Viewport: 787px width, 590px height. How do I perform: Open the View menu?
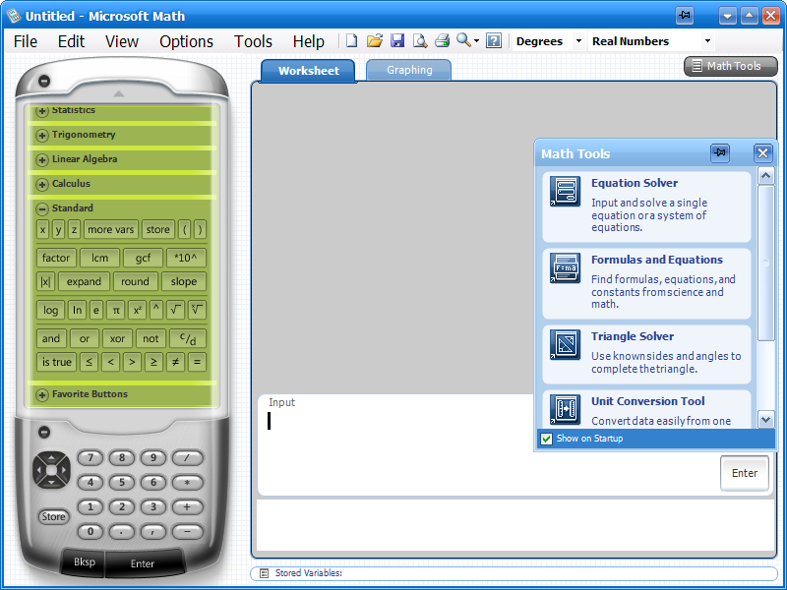pyautogui.click(x=121, y=41)
